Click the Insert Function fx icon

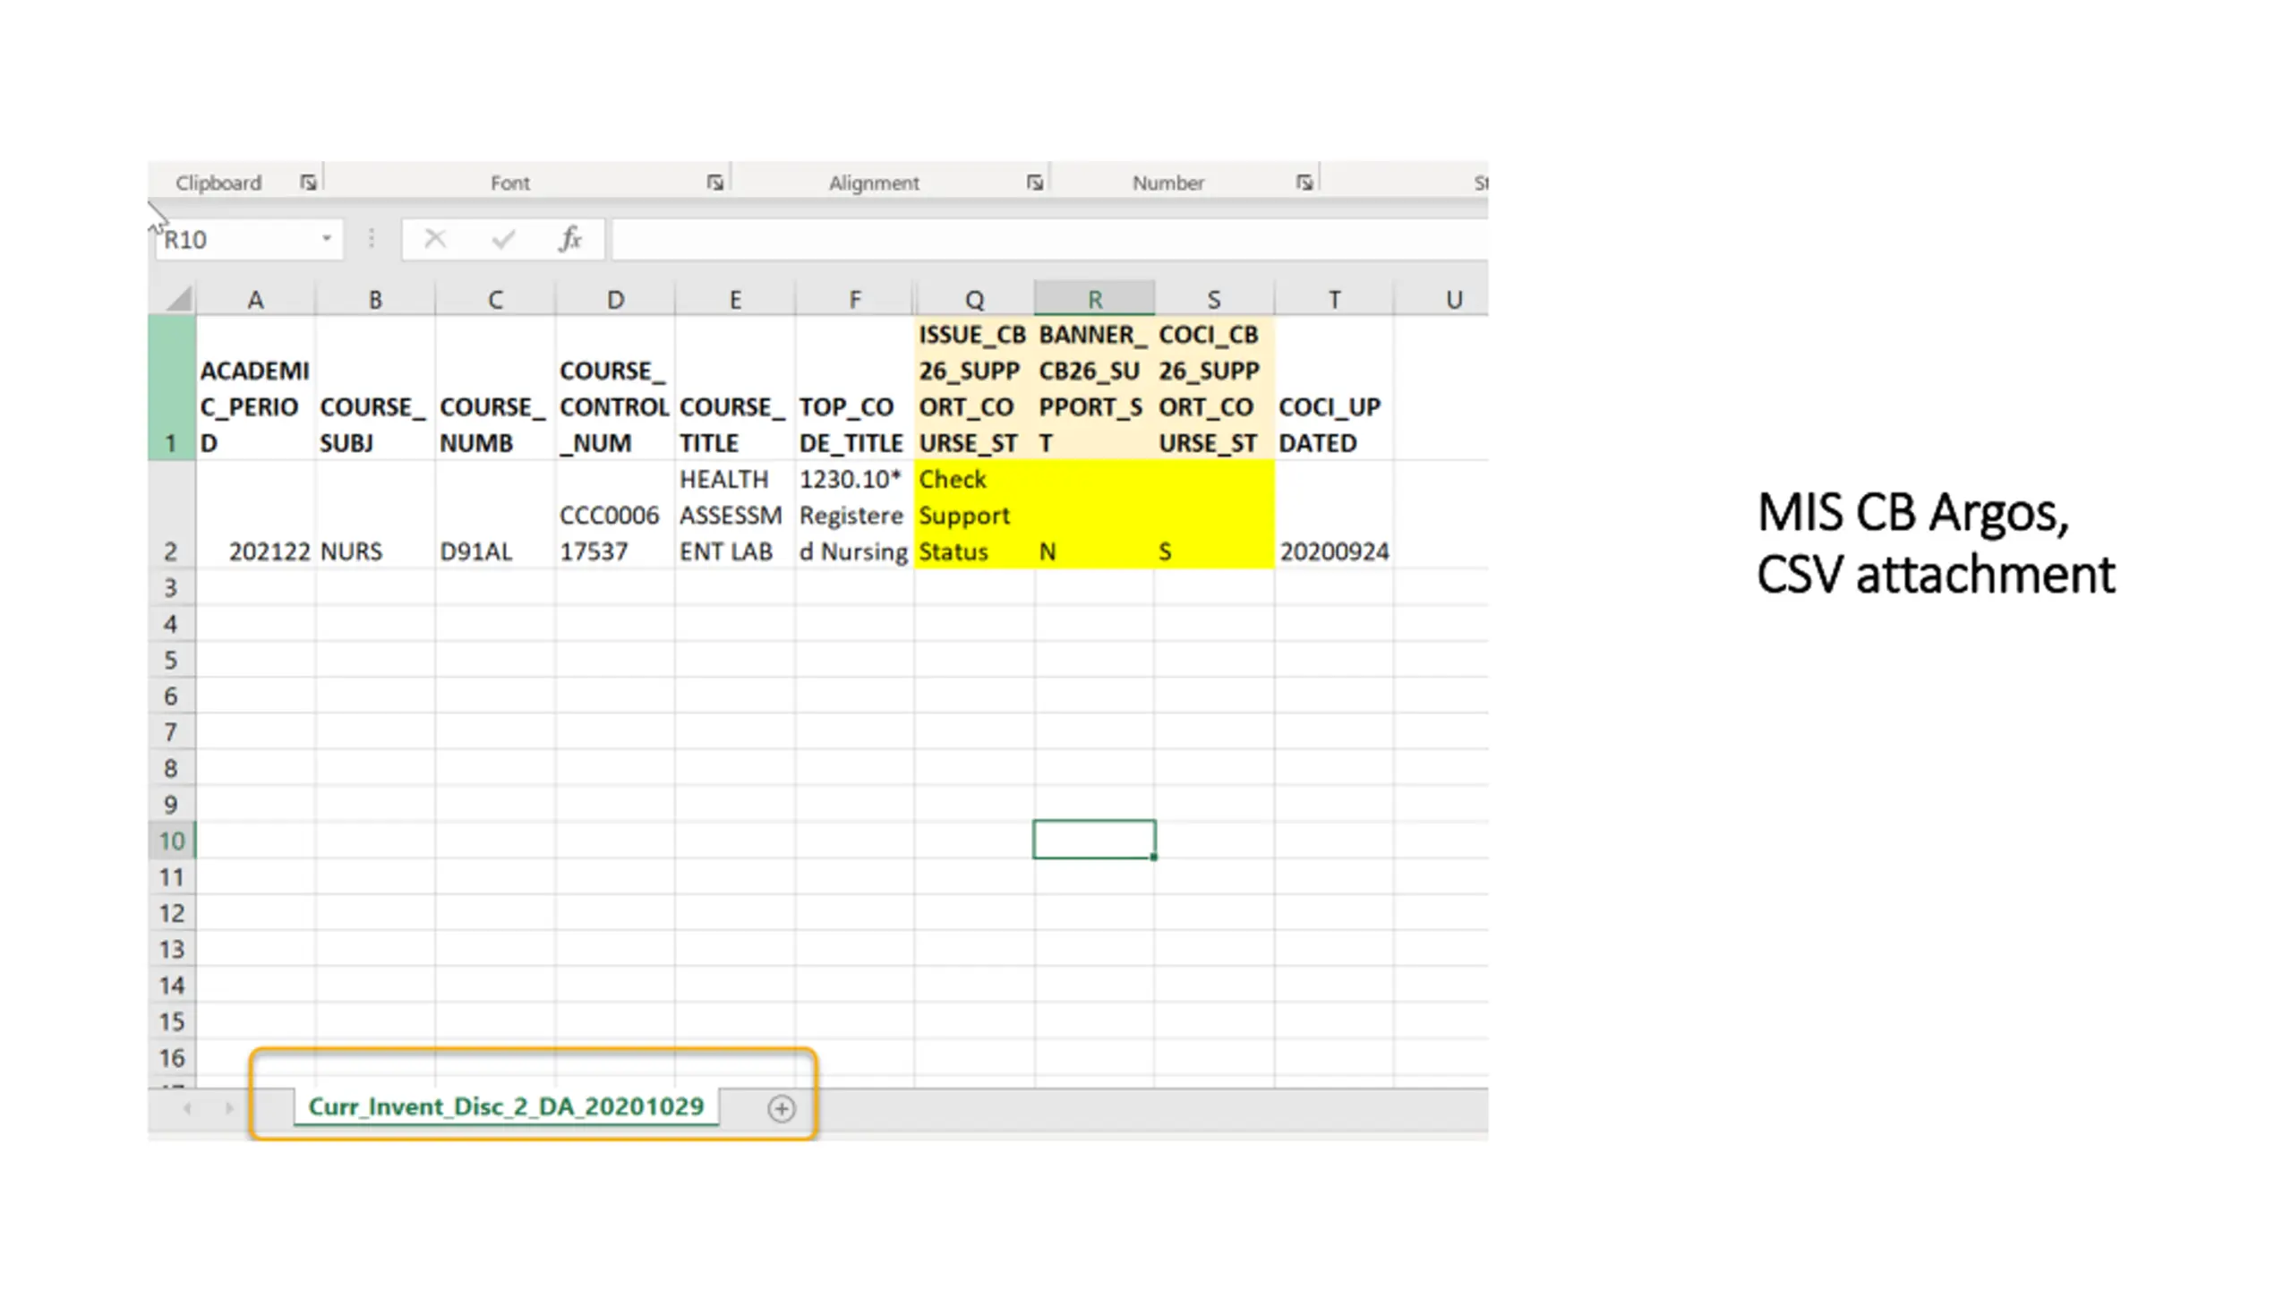click(x=570, y=239)
